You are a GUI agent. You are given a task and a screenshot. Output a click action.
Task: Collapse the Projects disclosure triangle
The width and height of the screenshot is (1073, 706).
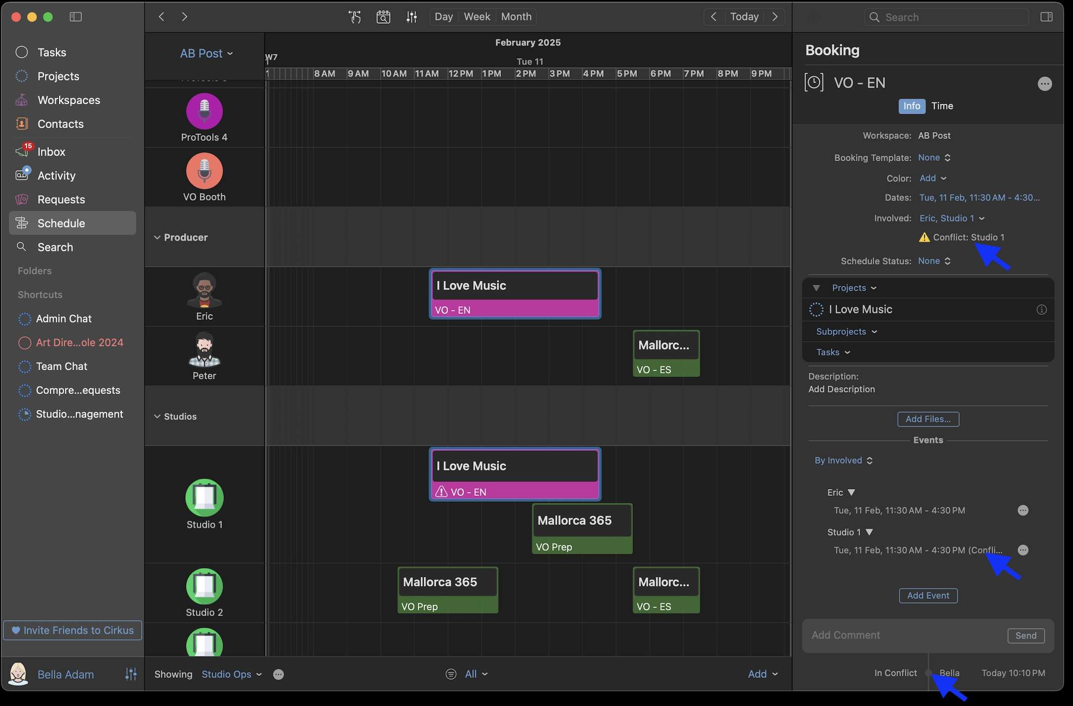pos(816,288)
